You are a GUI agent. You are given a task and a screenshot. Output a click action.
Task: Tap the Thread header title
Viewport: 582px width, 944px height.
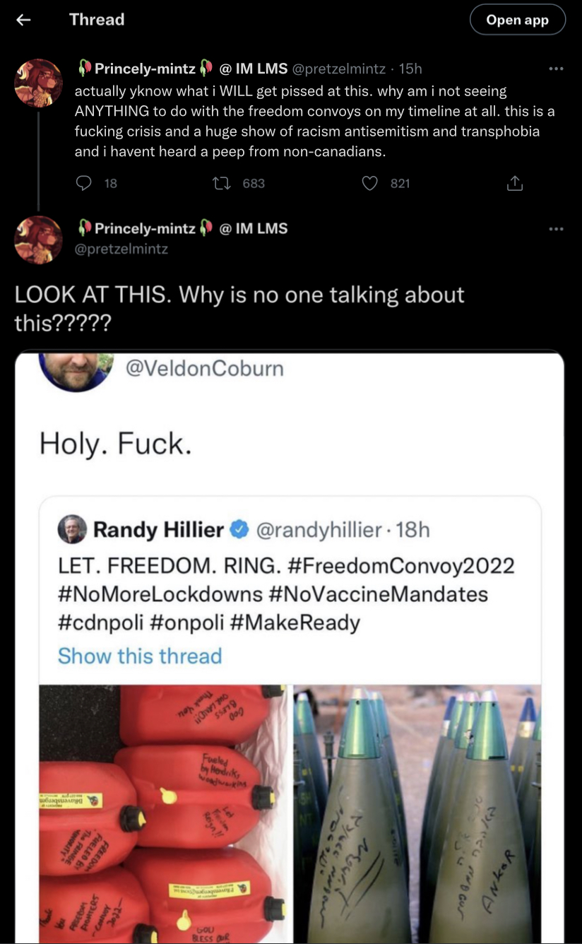coord(97,19)
